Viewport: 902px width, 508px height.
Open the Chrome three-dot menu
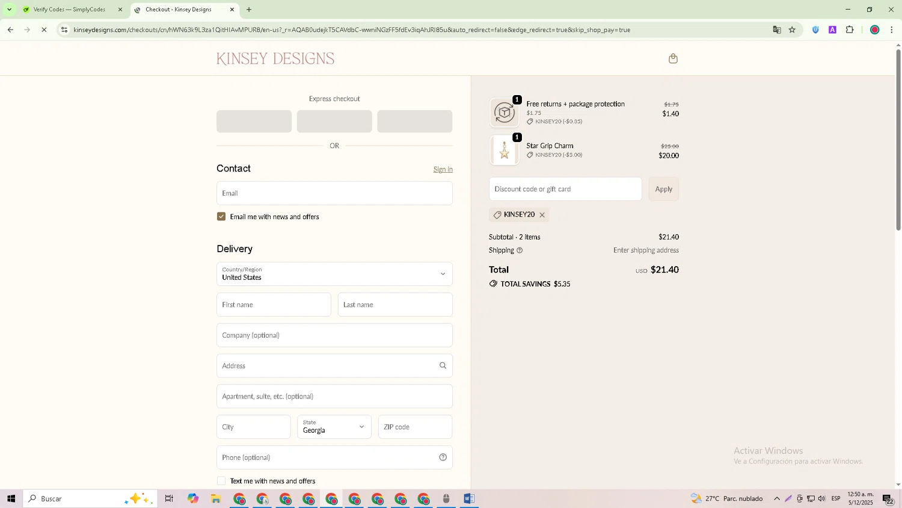(x=892, y=29)
